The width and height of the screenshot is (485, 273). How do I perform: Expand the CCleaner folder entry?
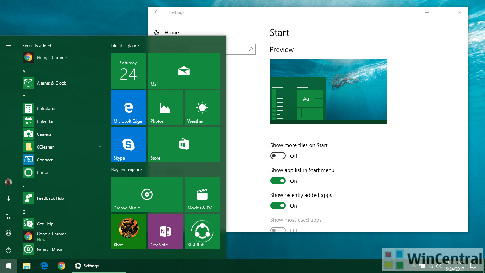point(100,146)
